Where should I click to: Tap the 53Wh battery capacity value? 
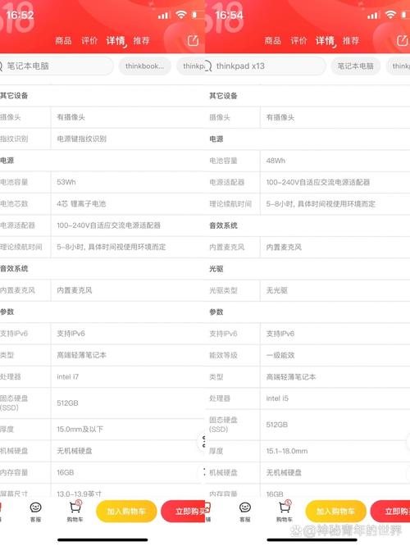[x=66, y=182]
